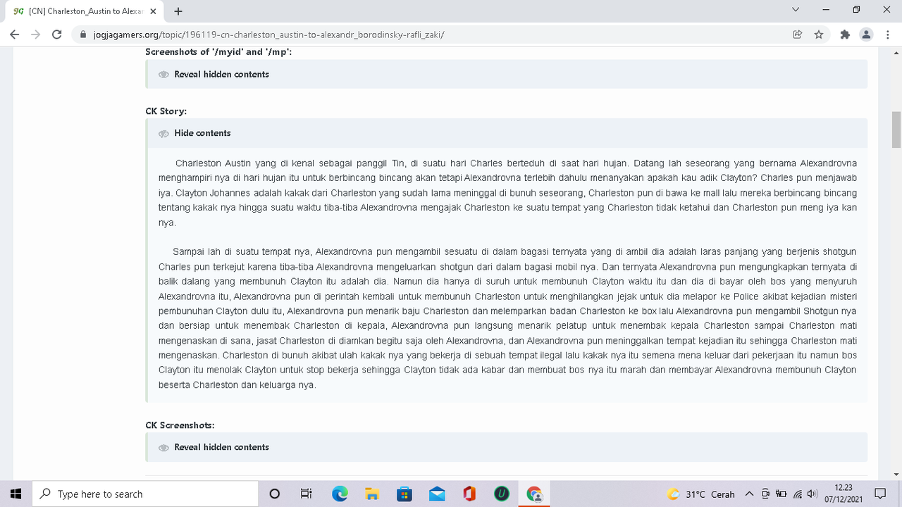Viewport: 902px width, 507px height.
Task: Open Microsoft Store from taskbar
Action: point(404,494)
